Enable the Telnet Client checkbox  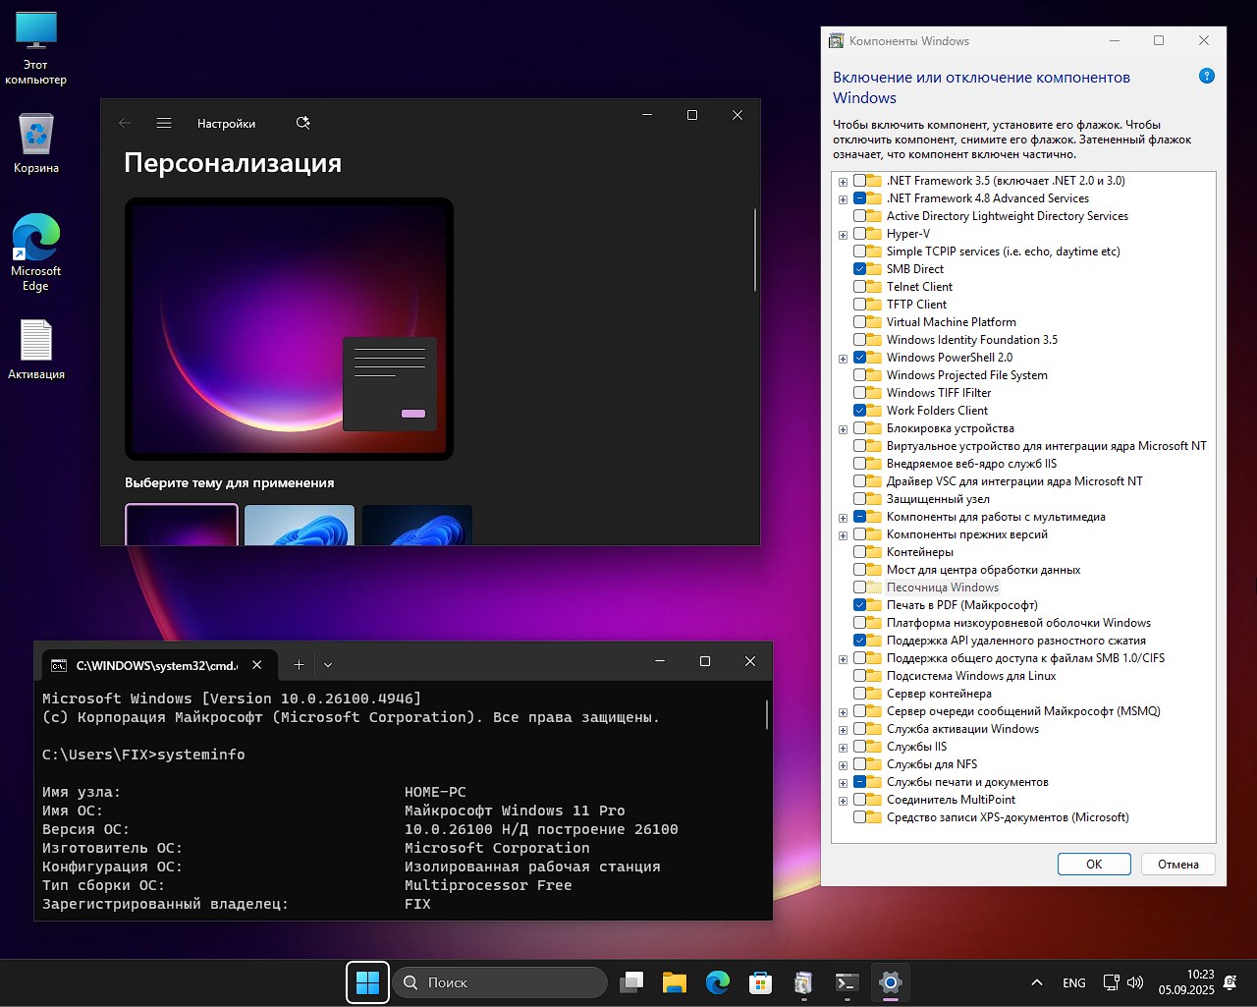860,287
